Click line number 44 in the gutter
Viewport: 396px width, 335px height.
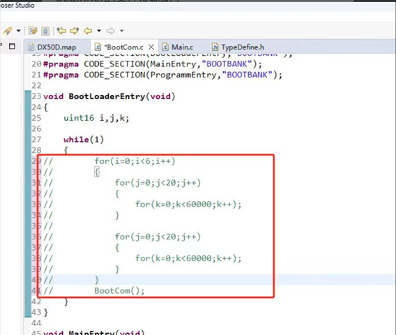(36, 323)
